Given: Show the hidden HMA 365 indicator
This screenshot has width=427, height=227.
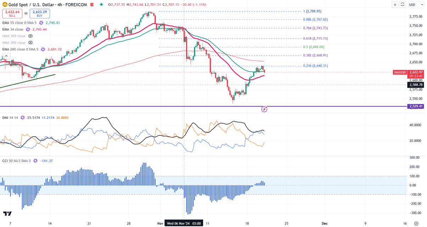Looking at the screenshot, I should coord(30,36).
